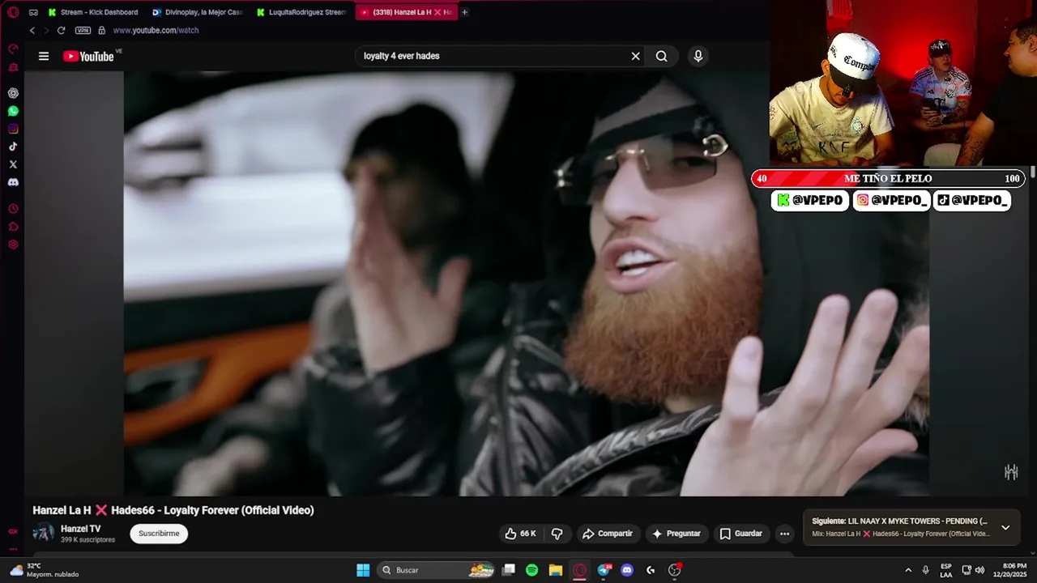Clear the YouTube search text
The height and width of the screenshot is (583, 1037).
coord(636,56)
